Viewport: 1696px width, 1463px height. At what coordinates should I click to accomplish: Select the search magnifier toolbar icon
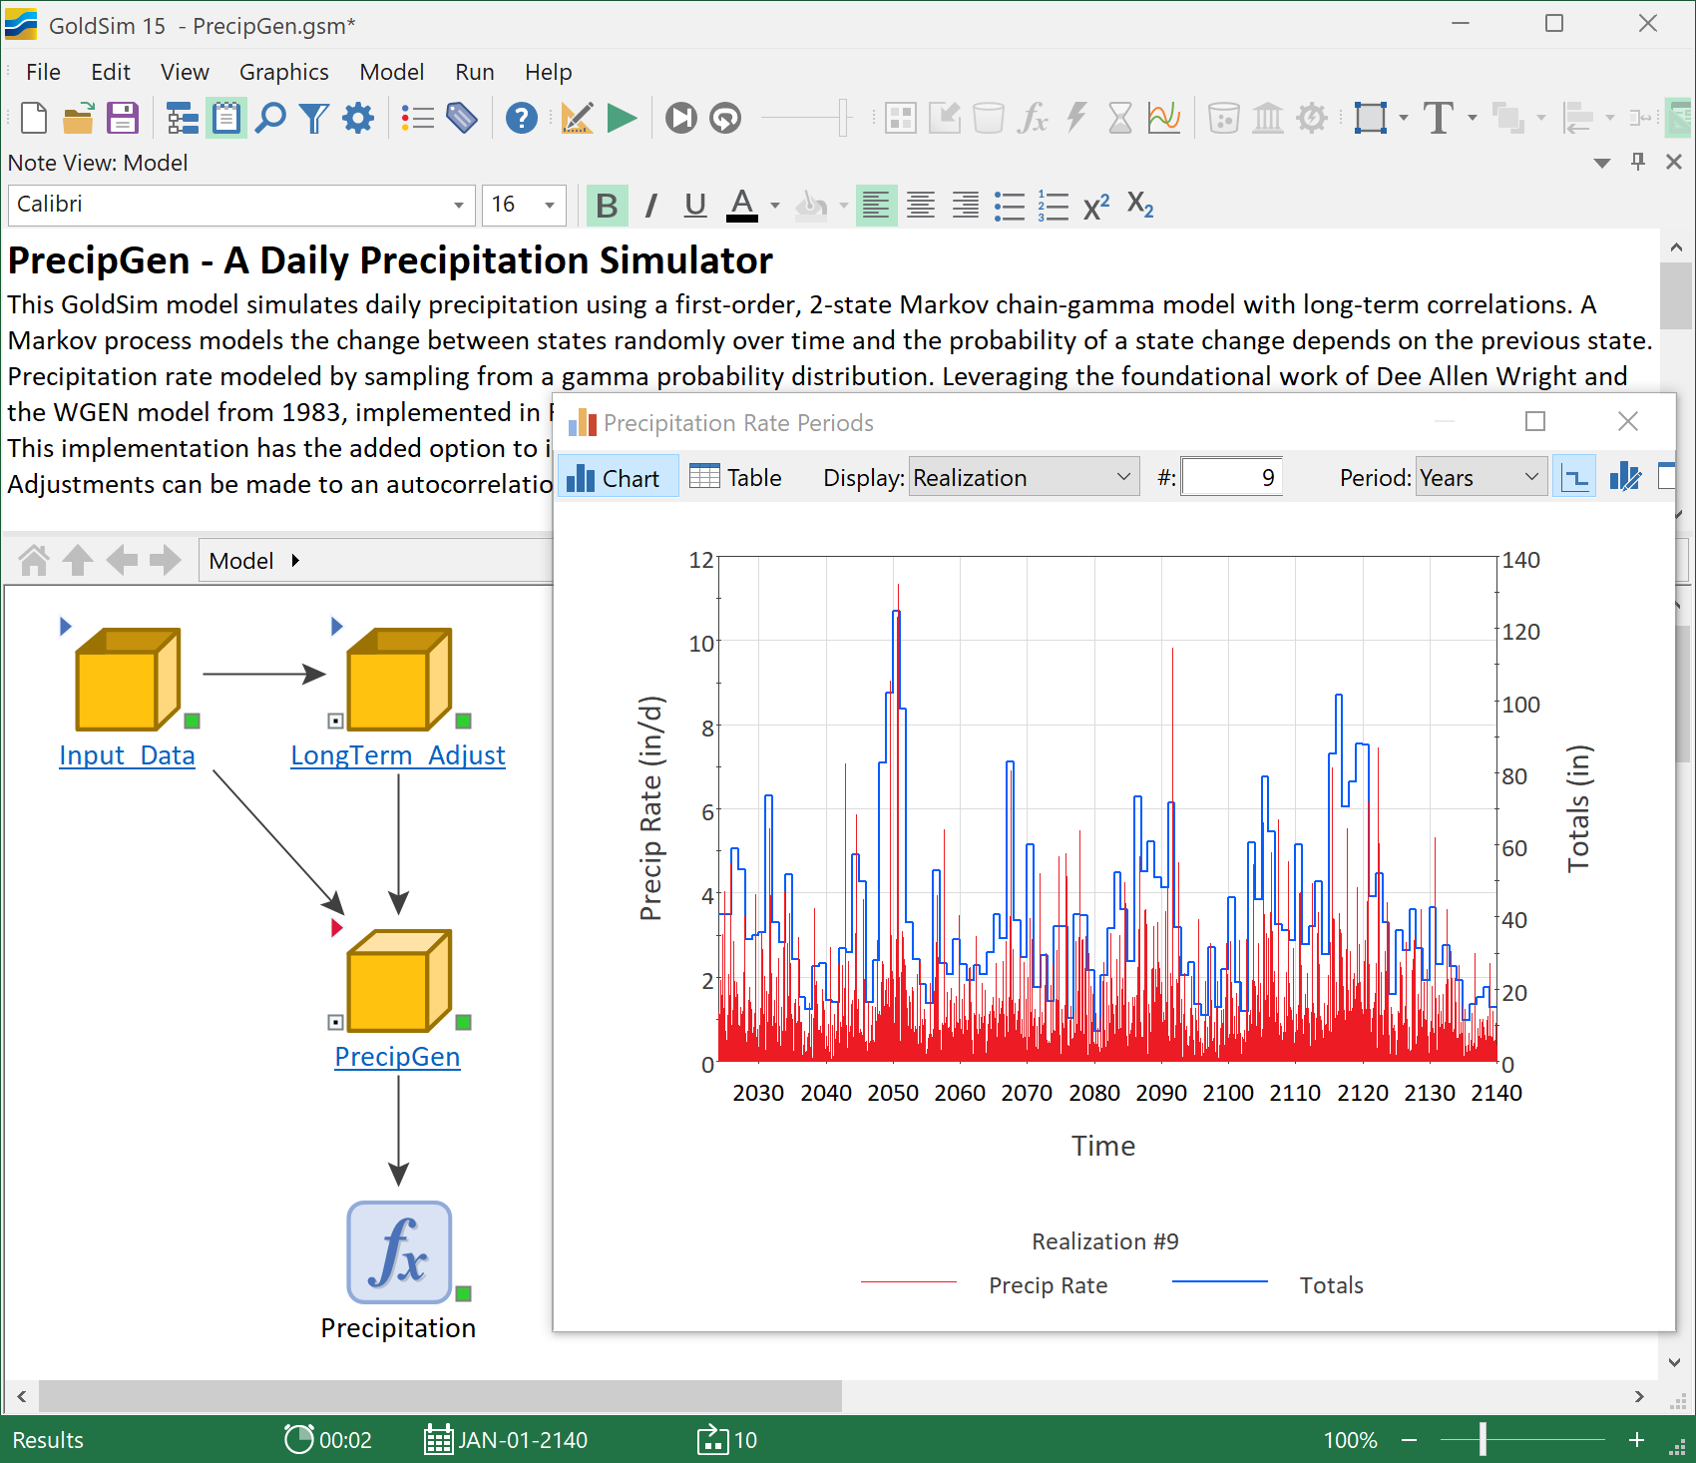(269, 118)
